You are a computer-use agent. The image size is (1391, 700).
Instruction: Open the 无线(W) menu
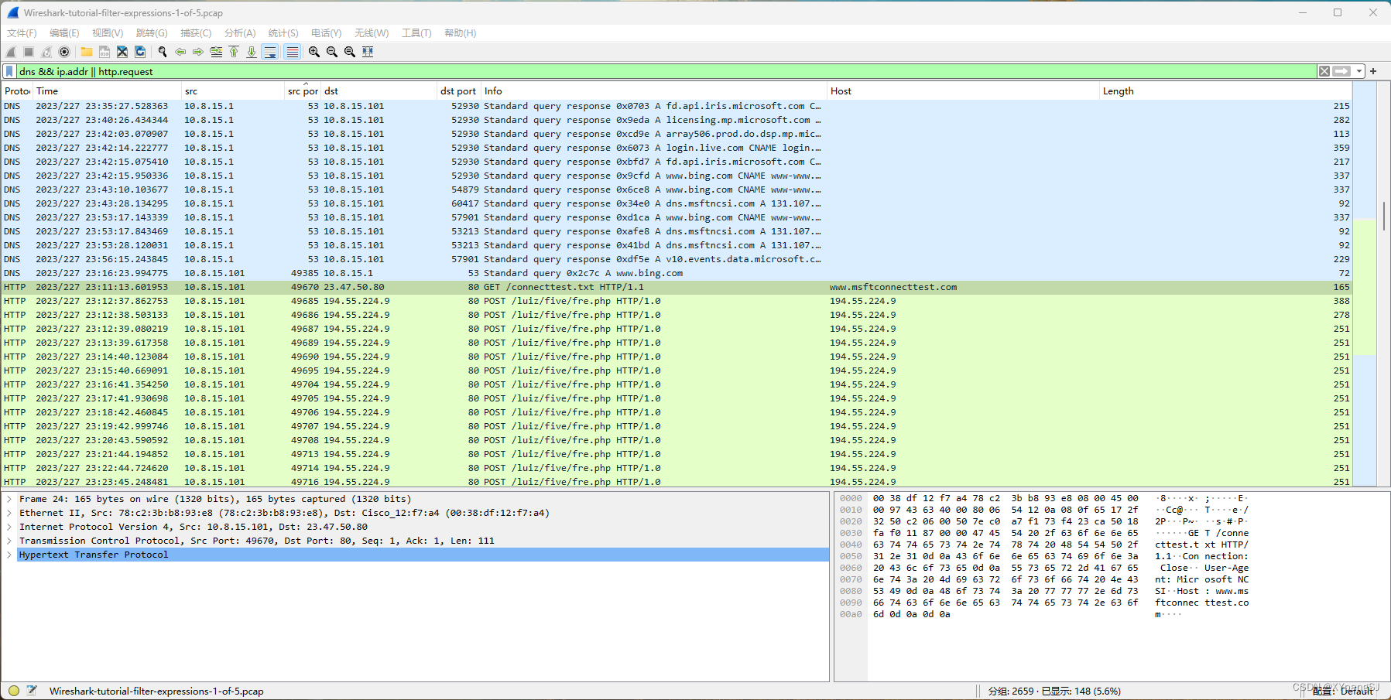(372, 33)
